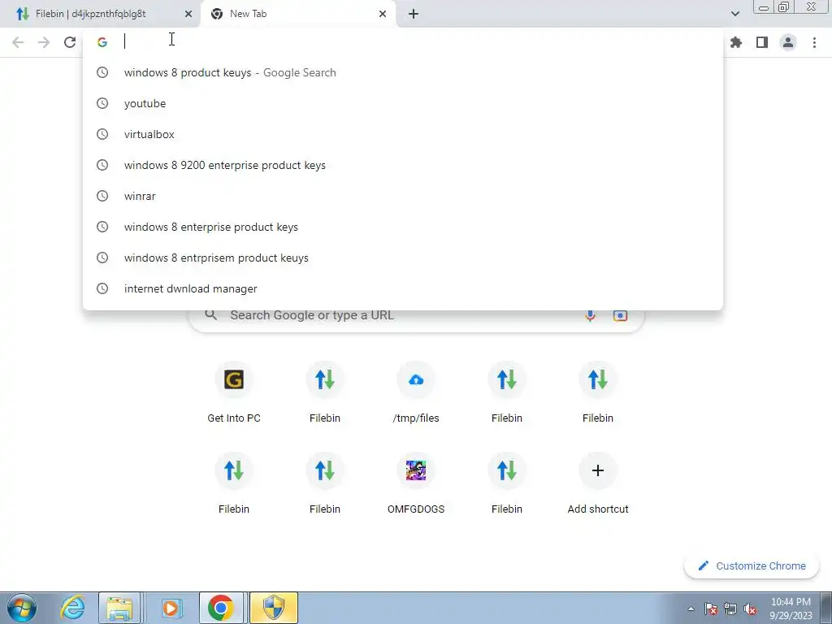Close the New Tab tab

tap(383, 14)
